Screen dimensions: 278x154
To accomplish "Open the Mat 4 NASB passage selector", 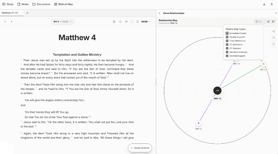I will coord(63,22).
